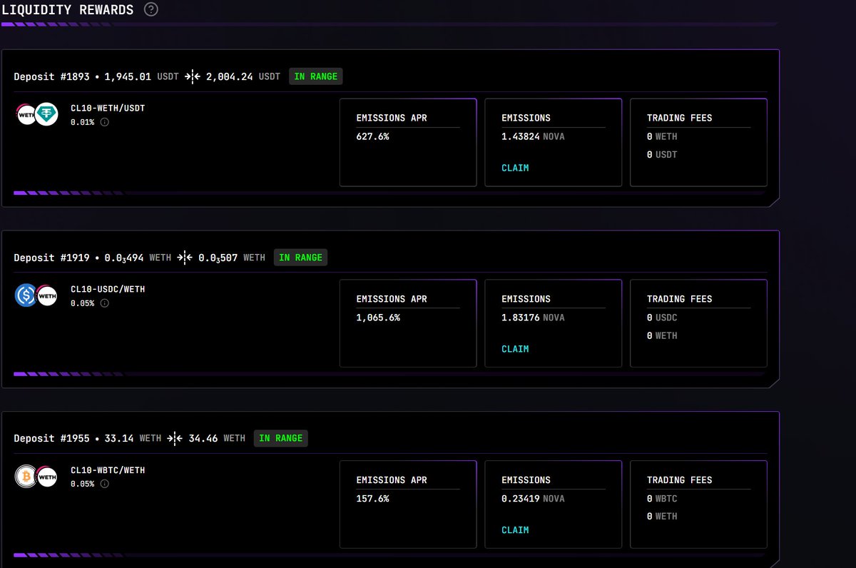Screen dimensions: 856x568
Task: Click the 0 WBTC trading fees line
Action: tap(662, 499)
